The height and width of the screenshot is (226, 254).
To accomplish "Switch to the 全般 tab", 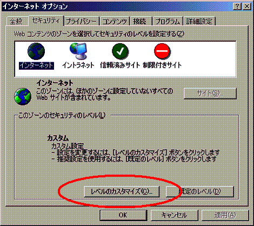I will coord(16,22).
